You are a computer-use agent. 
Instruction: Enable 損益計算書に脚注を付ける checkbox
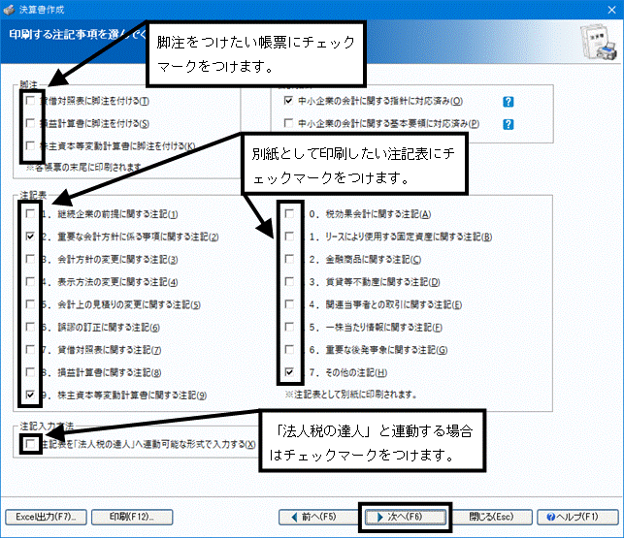[30, 123]
